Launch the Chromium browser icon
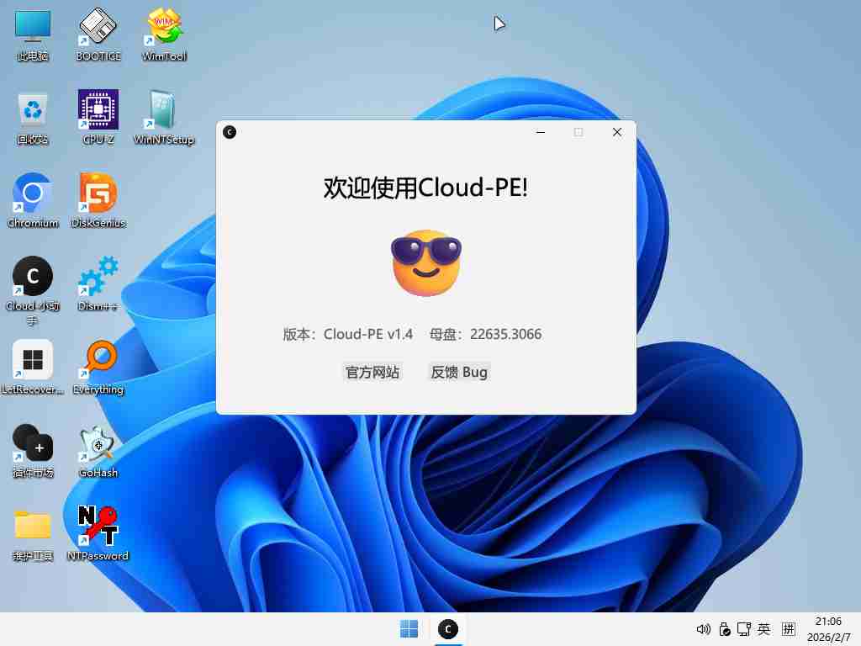 tap(33, 194)
